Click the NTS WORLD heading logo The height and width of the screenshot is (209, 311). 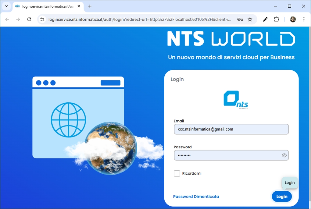point(231,39)
